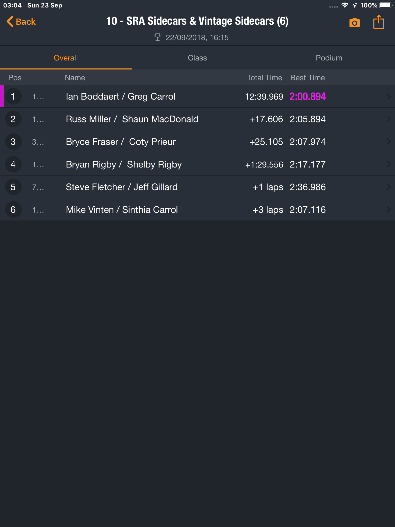Expand Steve Fletcher / Jeff Gillard row chevron
Screen dimensions: 395x527
(388, 187)
